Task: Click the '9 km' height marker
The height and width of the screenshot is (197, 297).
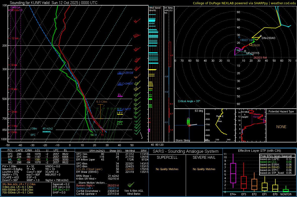Action: pyautogui.click(x=14, y=65)
